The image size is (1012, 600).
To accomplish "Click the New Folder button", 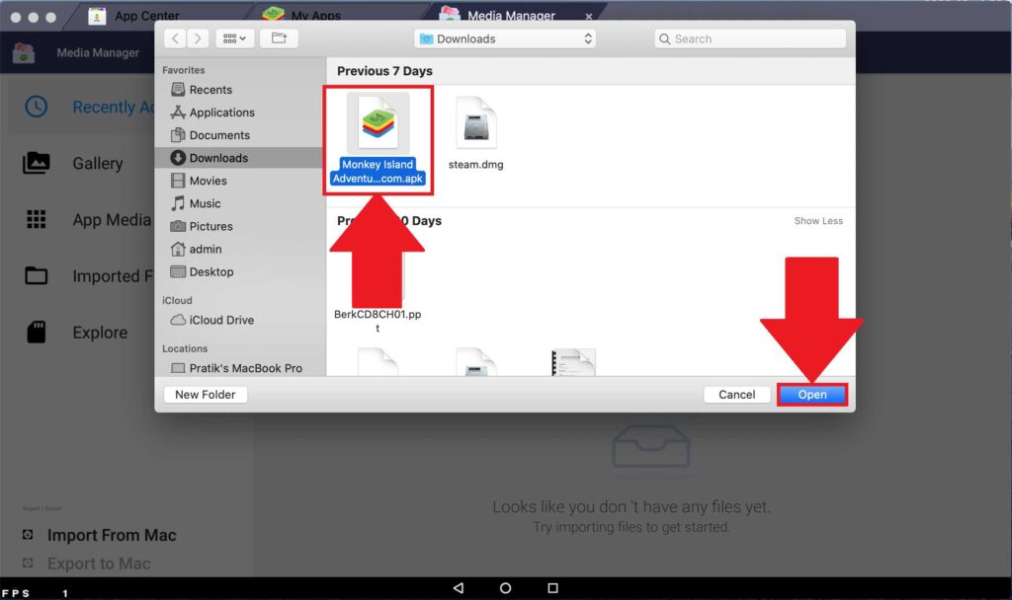I will [x=206, y=395].
